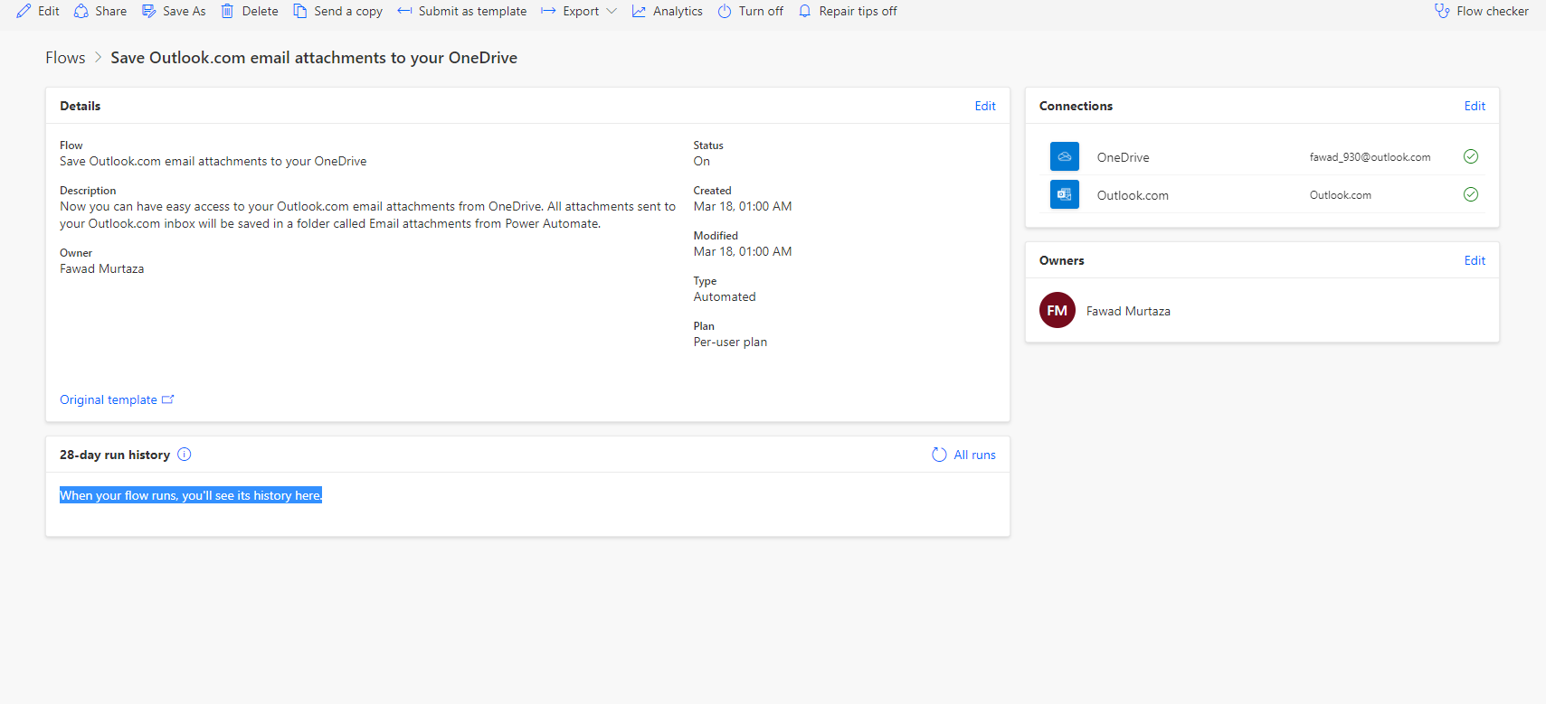Click the Repair tips bell icon

pos(805,11)
